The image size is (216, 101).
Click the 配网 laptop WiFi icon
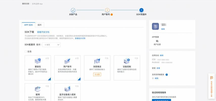tap(38, 89)
